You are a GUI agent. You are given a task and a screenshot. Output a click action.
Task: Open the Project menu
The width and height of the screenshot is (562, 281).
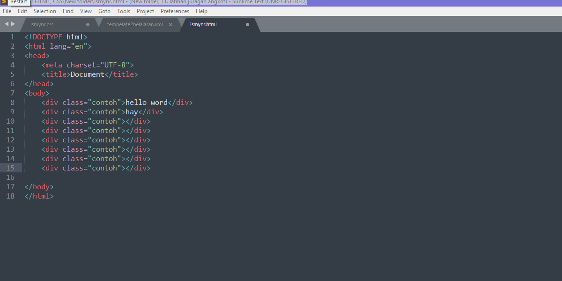coord(145,11)
